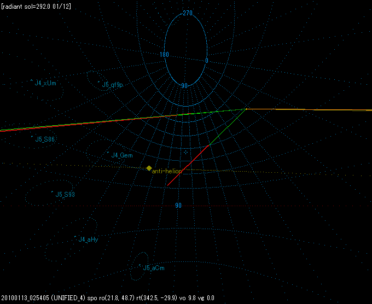This screenshot has width=372, height=304.
Task: Click the J5_qf9p radiant label
Action: point(113,85)
